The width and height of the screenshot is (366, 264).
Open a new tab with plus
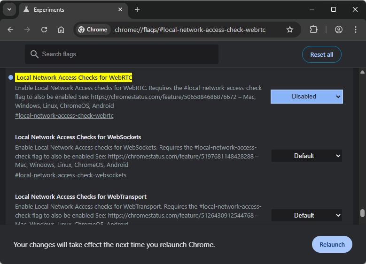tap(137, 9)
